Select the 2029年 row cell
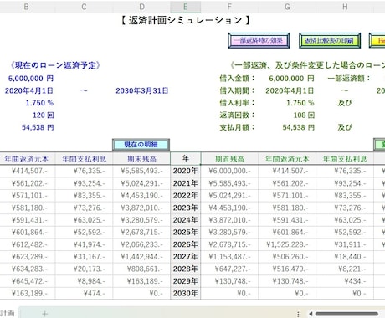The image size is (385, 318). tap(186, 281)
